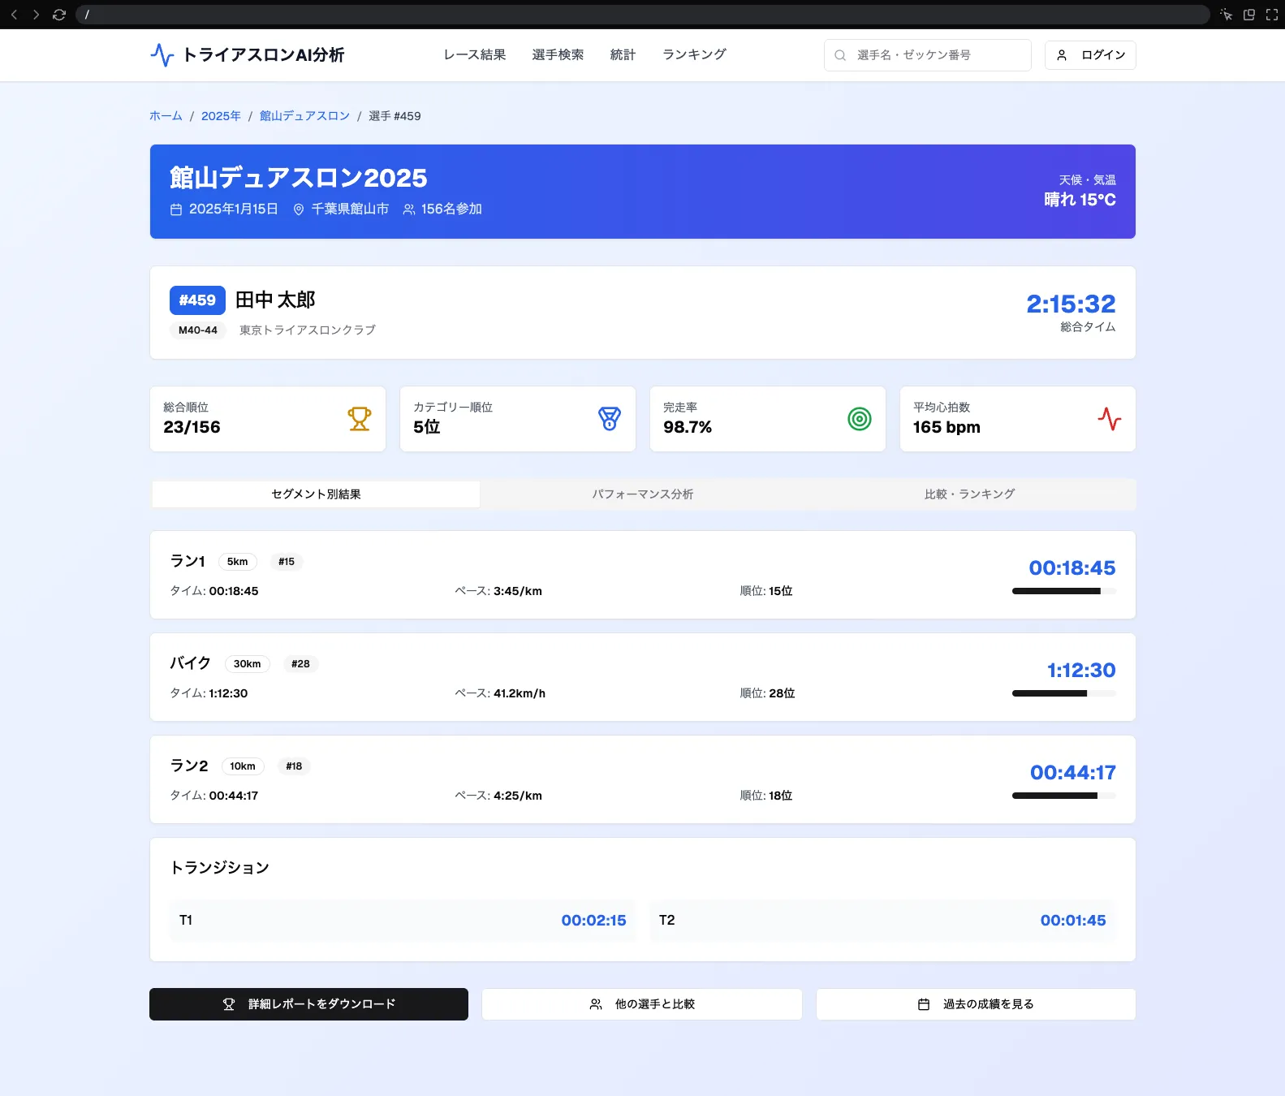Go to ランキング in the top navigation
The width and height of the screenshot is (1285, 1096).
point(694,54)
